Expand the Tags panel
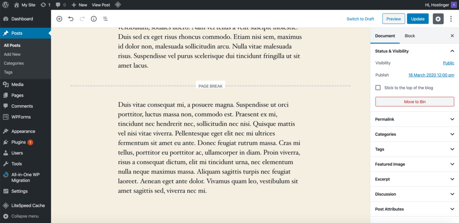Viewport: 459px width, 223px height. point(415,149)
